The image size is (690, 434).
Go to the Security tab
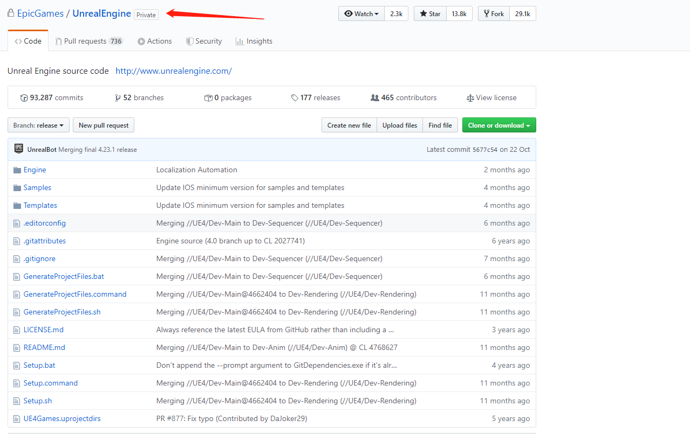[x=204, y=41]
